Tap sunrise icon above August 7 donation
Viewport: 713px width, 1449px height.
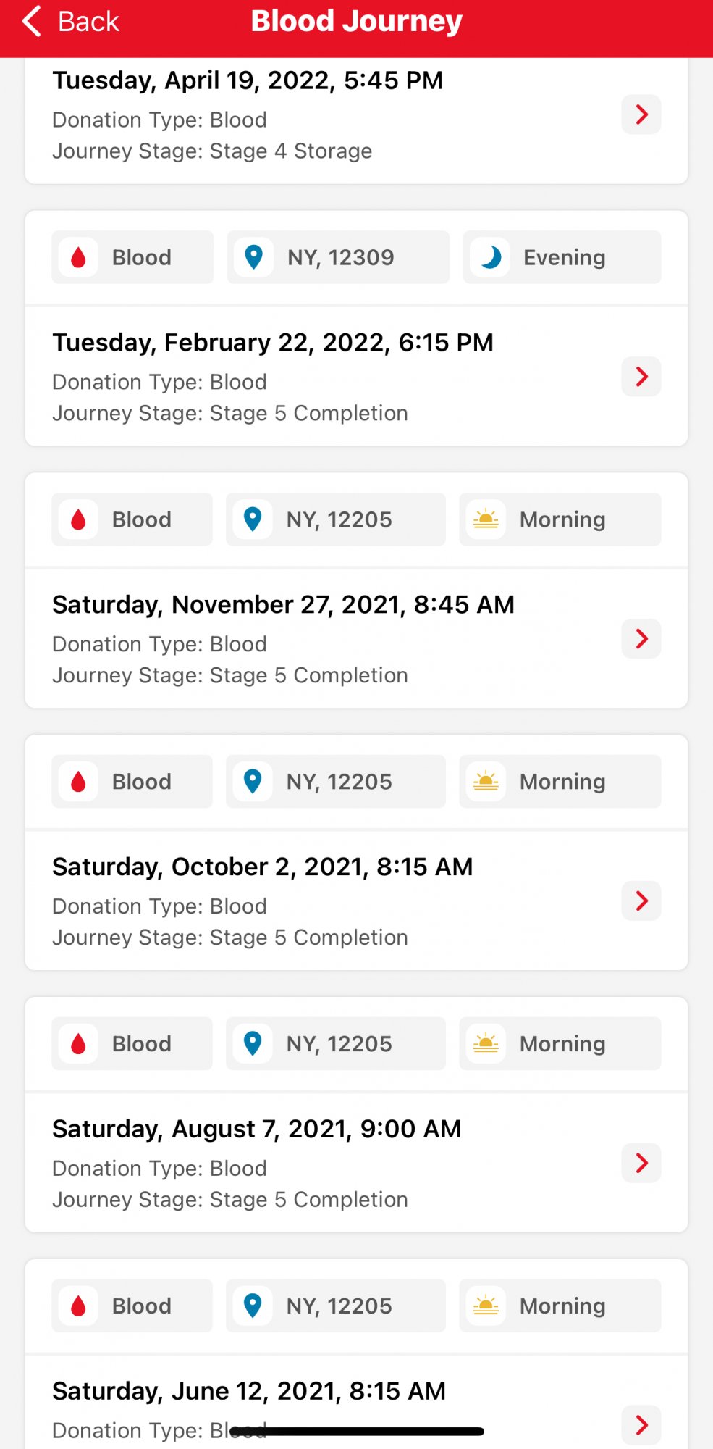pyautogui.click(x=486, y=1044)
